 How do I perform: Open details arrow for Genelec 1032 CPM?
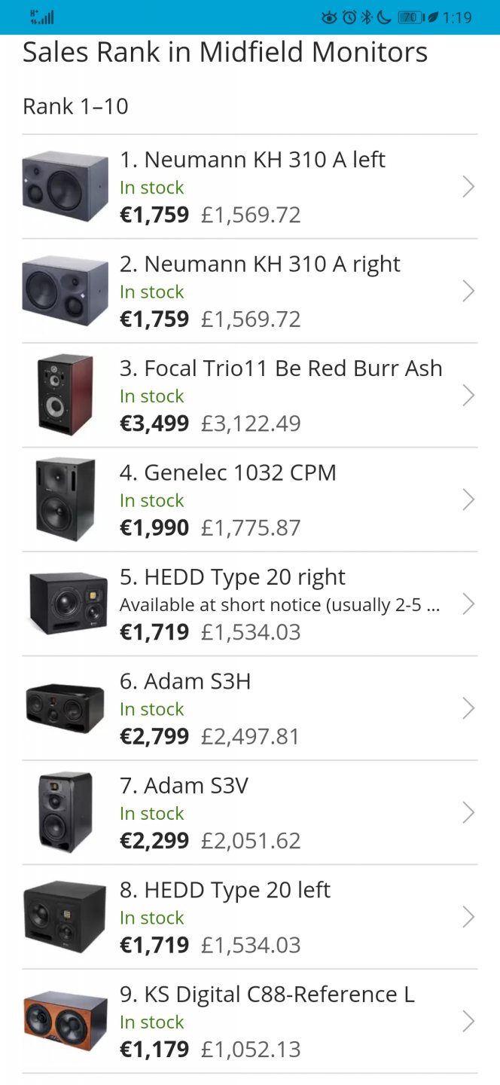(x=468, y=500)
